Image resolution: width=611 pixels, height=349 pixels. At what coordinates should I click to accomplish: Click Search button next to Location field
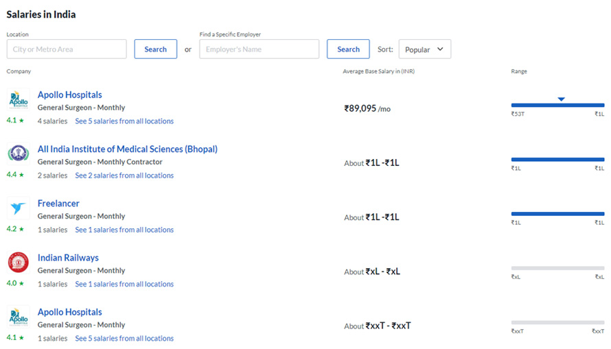155,49
